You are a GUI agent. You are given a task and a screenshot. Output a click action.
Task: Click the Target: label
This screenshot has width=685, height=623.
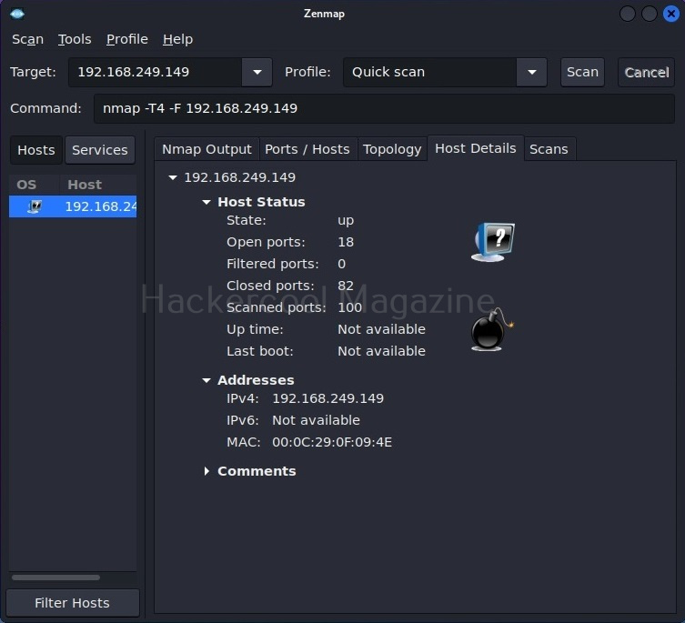click(x=33, y=72)
